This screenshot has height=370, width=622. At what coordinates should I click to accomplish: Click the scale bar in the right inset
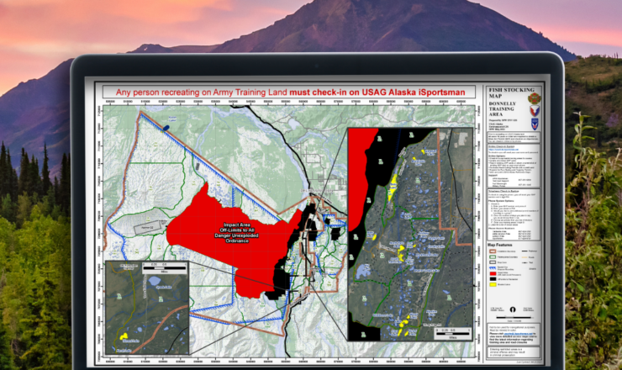(452, 333)
